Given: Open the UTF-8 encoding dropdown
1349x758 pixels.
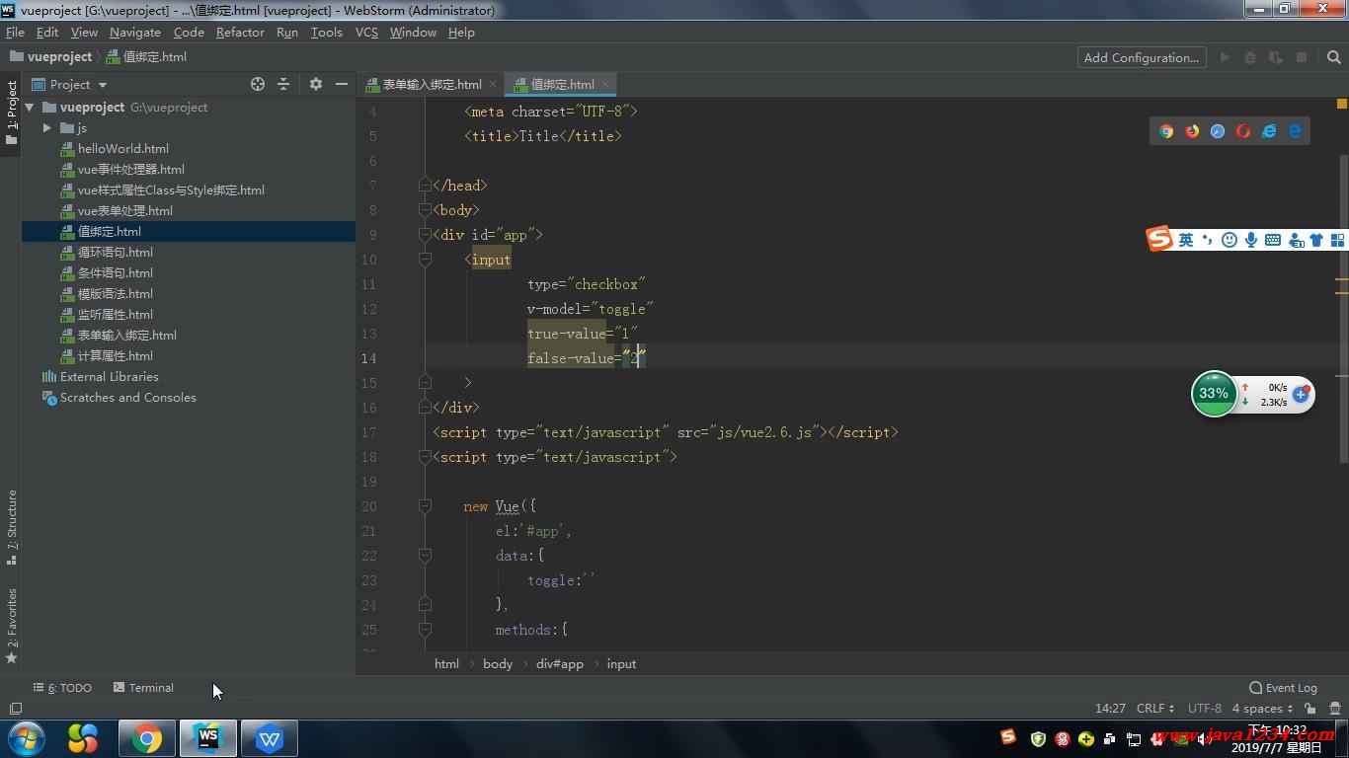Looking at the screenshot, I should coord(1205,709).
